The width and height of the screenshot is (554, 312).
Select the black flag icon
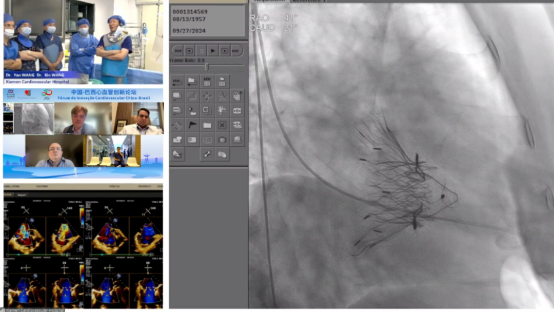click(192, 125)
